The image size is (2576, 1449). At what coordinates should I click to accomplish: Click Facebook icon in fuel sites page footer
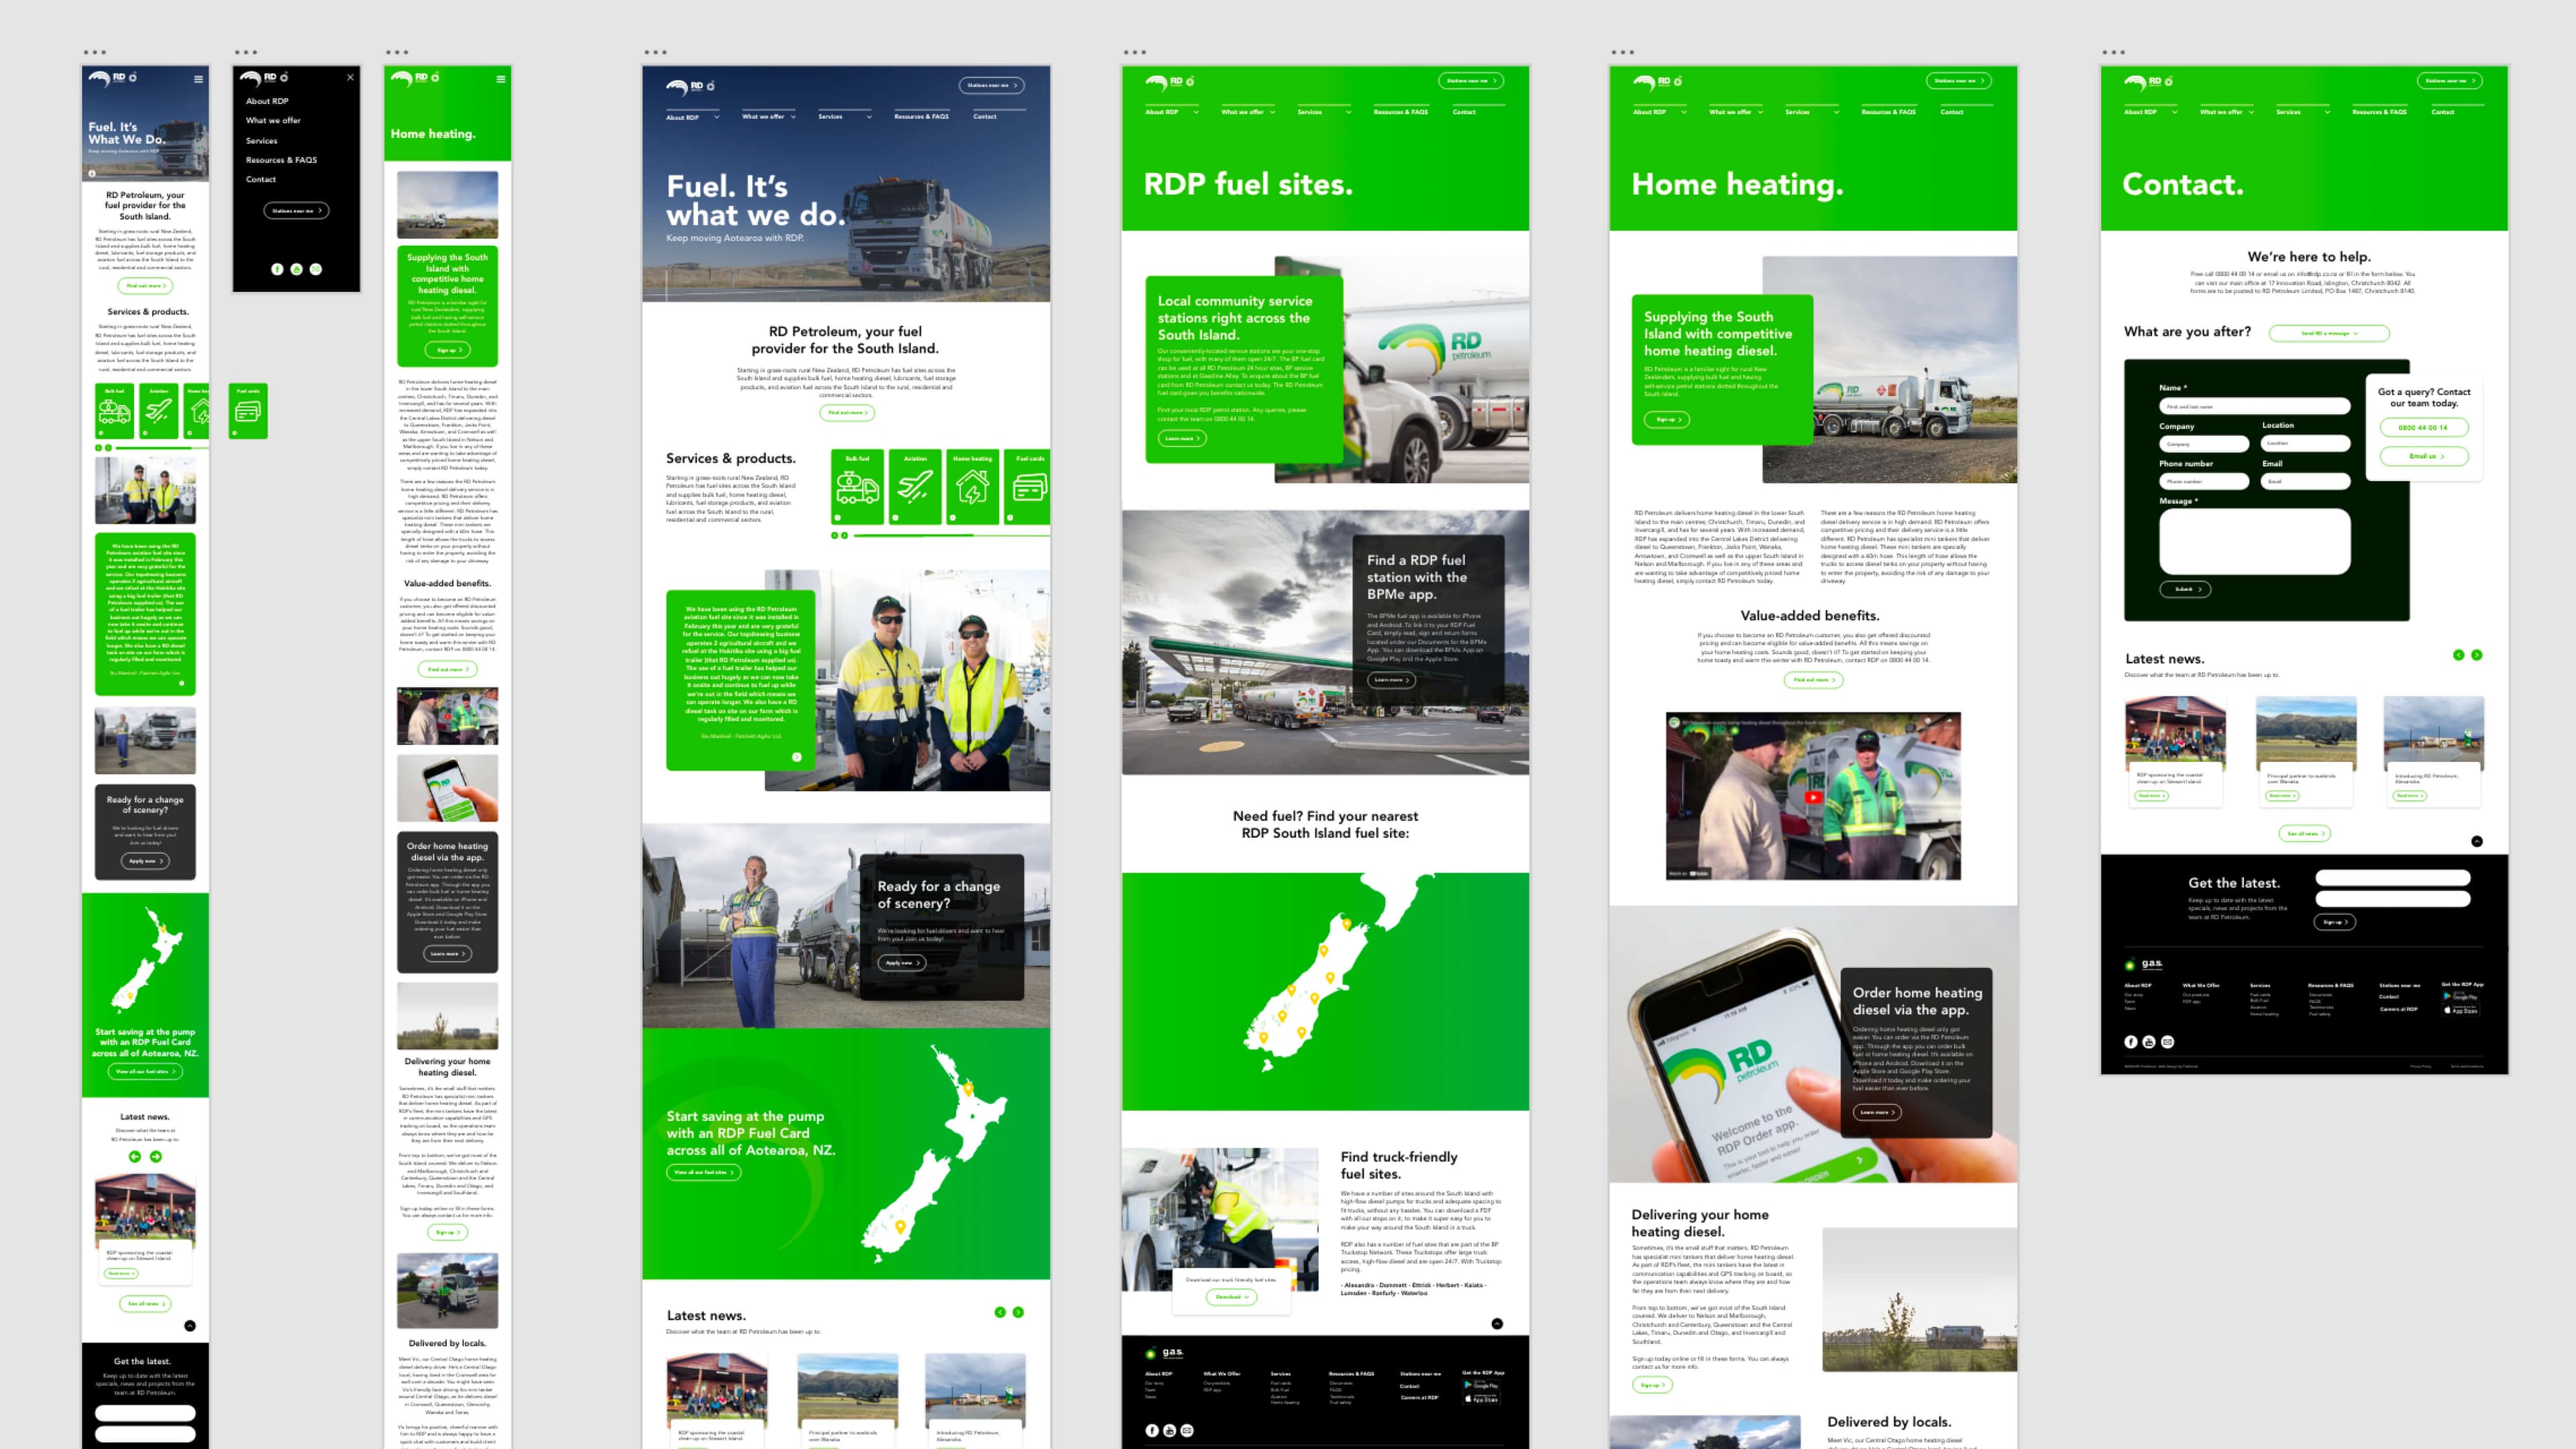(1152, 1431)
